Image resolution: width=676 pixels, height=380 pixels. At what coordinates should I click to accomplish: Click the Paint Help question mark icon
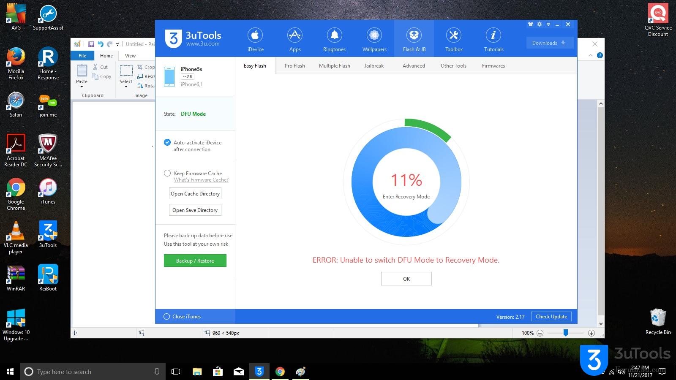(x=600, y=55)
